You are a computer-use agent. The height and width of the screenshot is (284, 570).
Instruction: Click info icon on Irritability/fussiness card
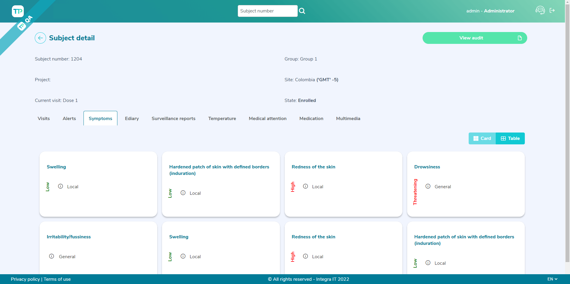[52, 256]
